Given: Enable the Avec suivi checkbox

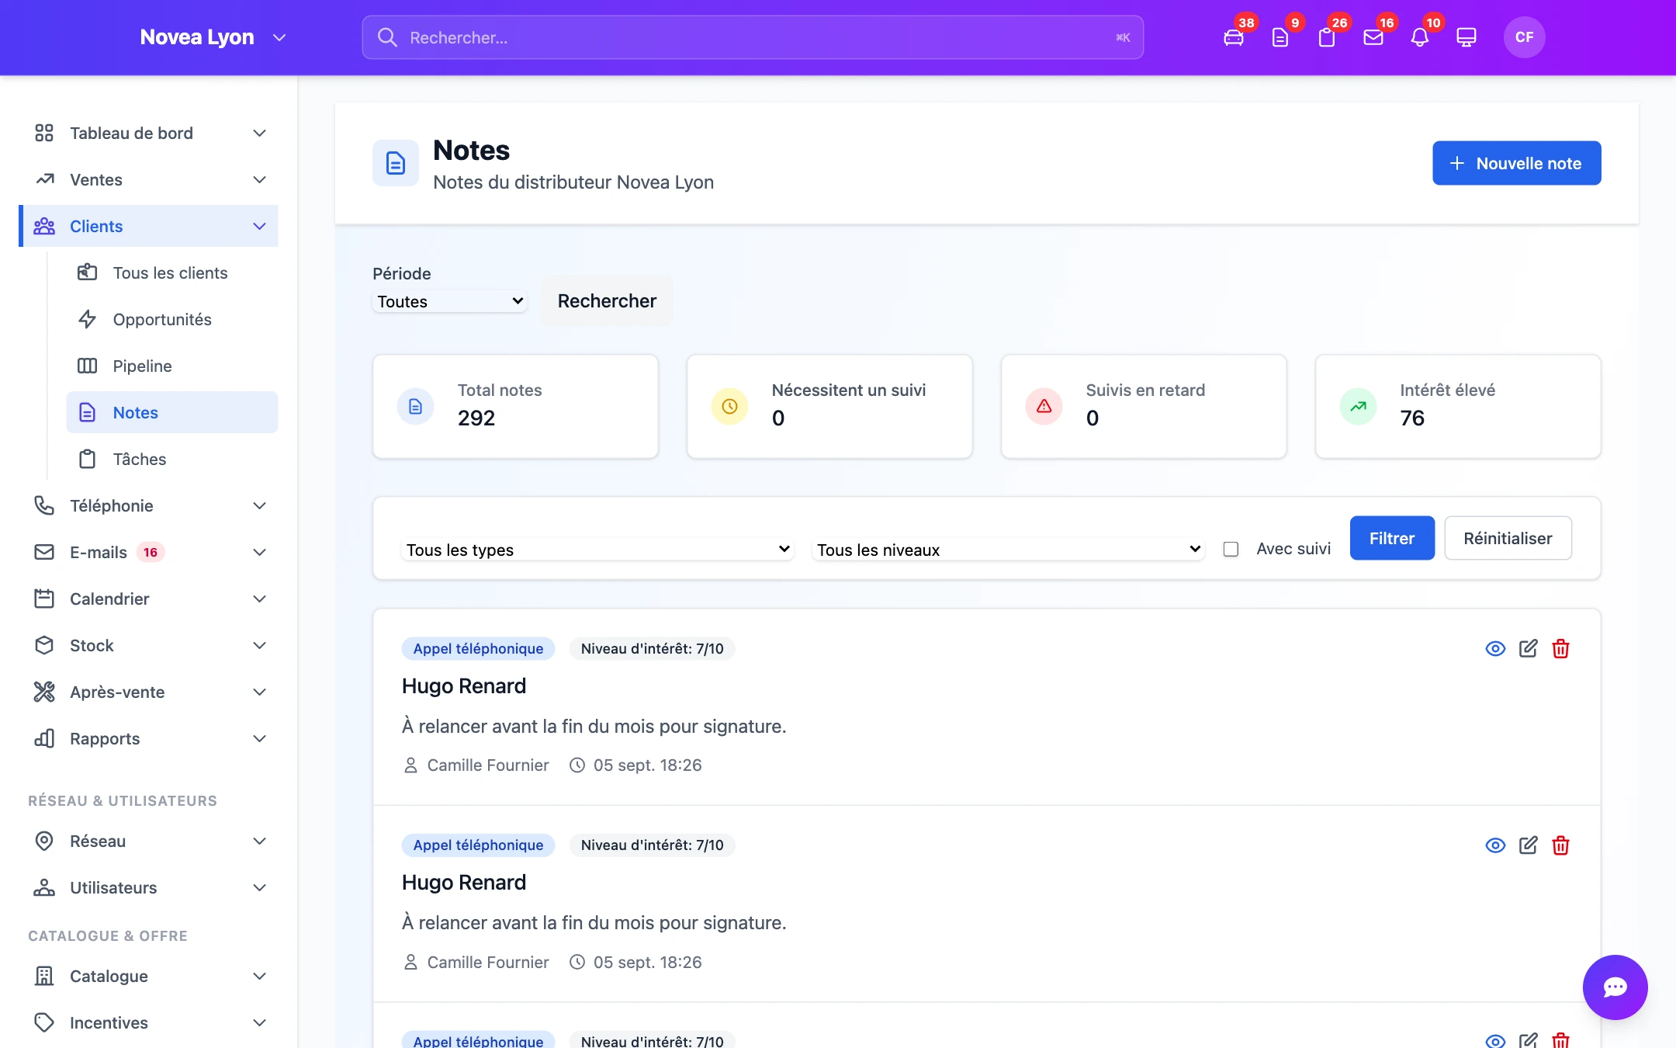Looking at the screenshot, I should (x=1231, y=549).
